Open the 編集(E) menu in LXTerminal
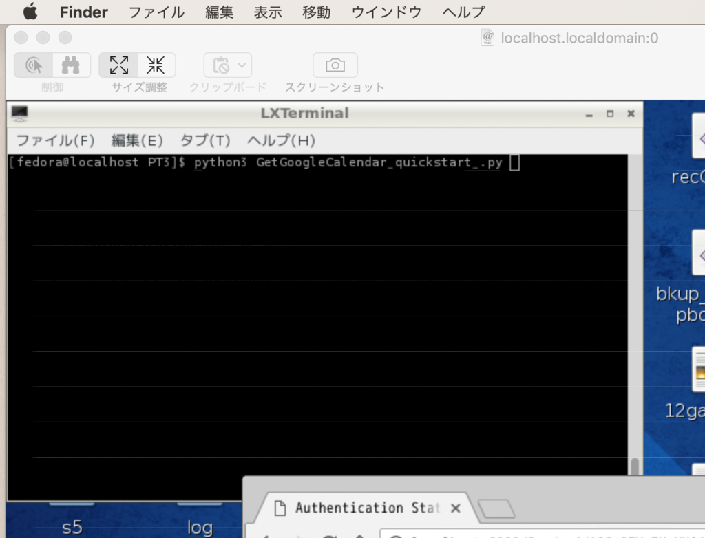Viewport: 705px width, 538px height. pyautogui.click(x=137, y=140)
